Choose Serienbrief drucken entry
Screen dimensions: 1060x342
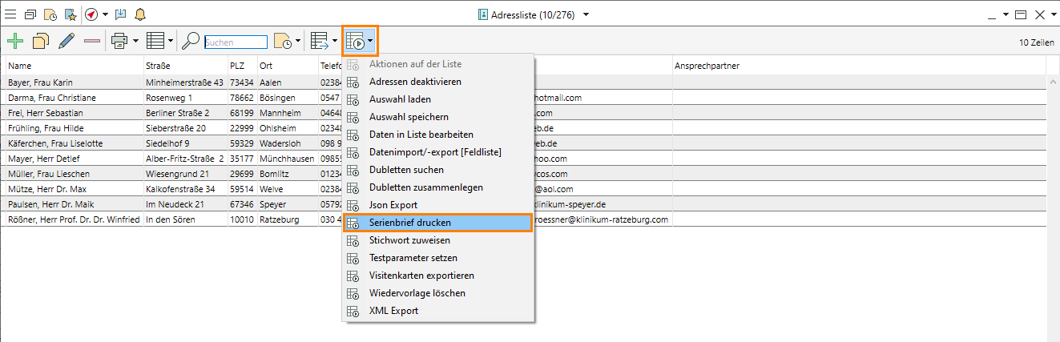[x=438, y=223]
